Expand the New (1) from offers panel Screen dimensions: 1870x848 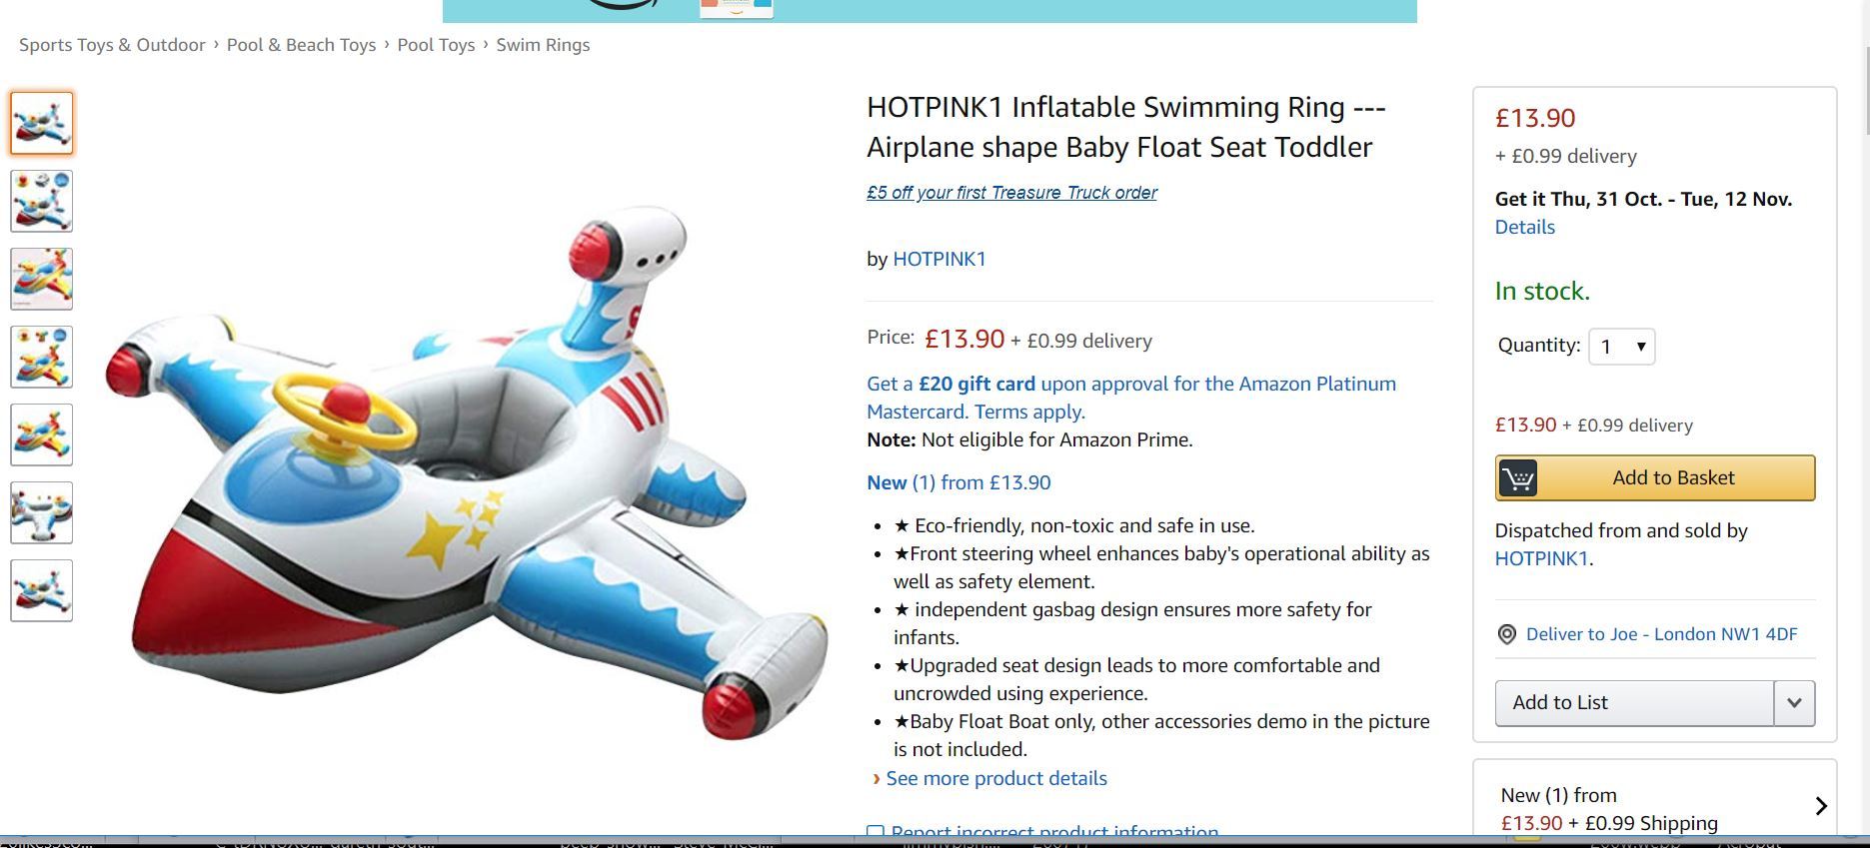tap(1820, 806)
